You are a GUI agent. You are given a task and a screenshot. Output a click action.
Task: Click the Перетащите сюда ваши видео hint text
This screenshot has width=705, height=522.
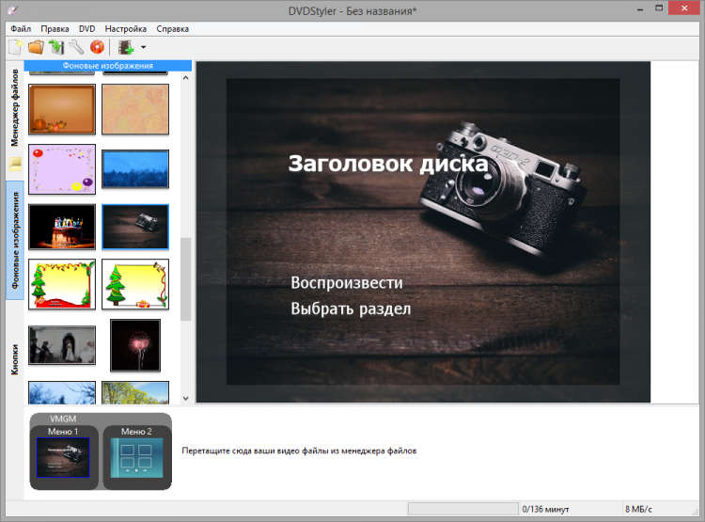pos(299,451)
